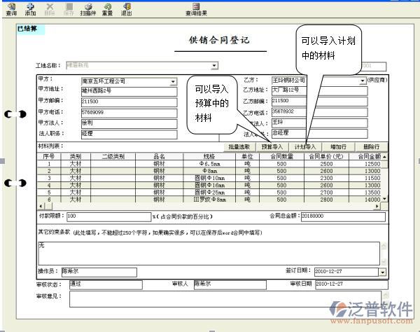Expand the 签订日期 date dropdown
The width and height of the screenshot is (420, 332).
(382, 272)
